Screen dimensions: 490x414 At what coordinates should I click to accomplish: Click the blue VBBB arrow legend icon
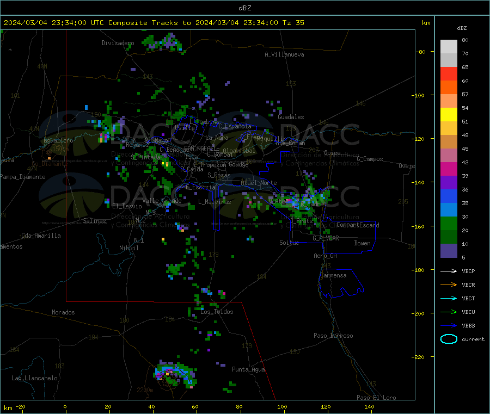coord(449,325)
